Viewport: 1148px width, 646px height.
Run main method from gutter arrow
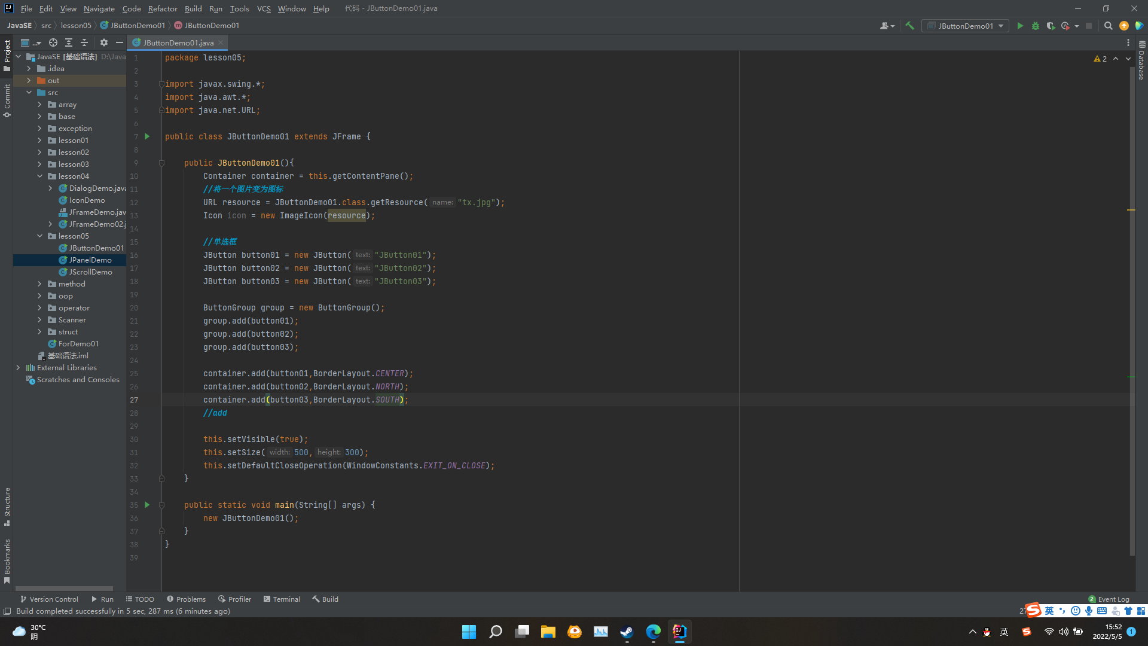click(147, 505)
